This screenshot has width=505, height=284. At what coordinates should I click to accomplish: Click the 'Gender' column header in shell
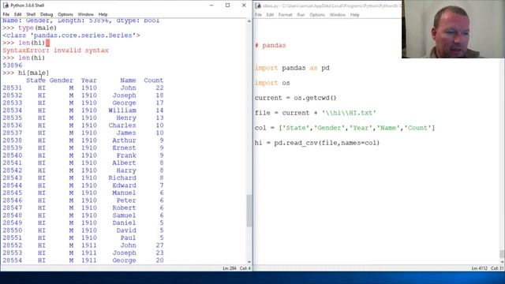(x=62, y=80)
